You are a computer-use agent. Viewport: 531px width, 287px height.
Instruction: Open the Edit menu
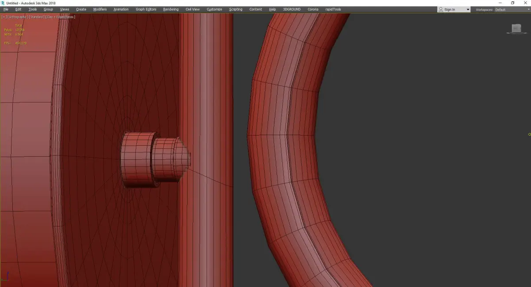coord(18,9)
